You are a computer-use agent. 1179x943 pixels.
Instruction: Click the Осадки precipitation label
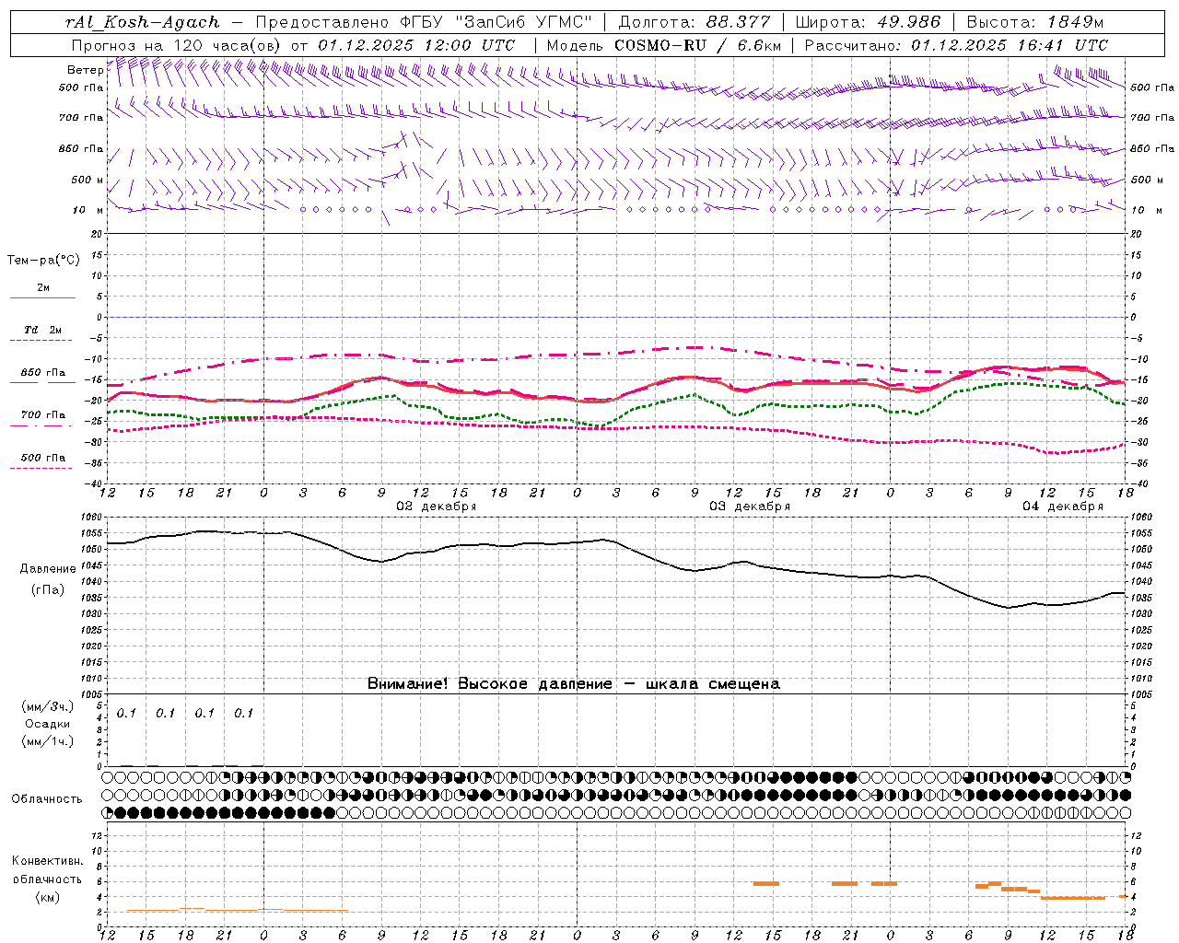[48, 724]
